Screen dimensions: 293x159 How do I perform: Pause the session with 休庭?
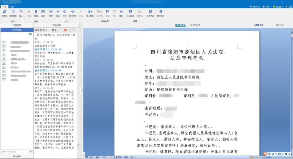36,14
